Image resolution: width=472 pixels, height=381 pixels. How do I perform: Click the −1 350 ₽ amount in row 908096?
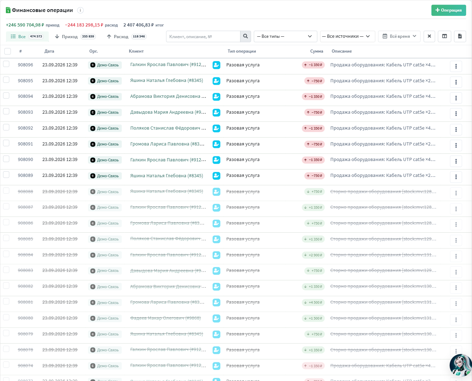click(x=313, y=65)
